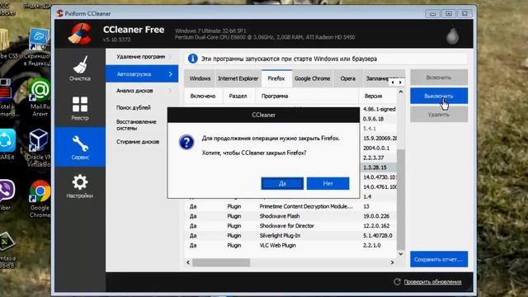The image size is (528, 297).
Task: Switch to Internet Explorer tab
Action: click(x=238, y=78)
